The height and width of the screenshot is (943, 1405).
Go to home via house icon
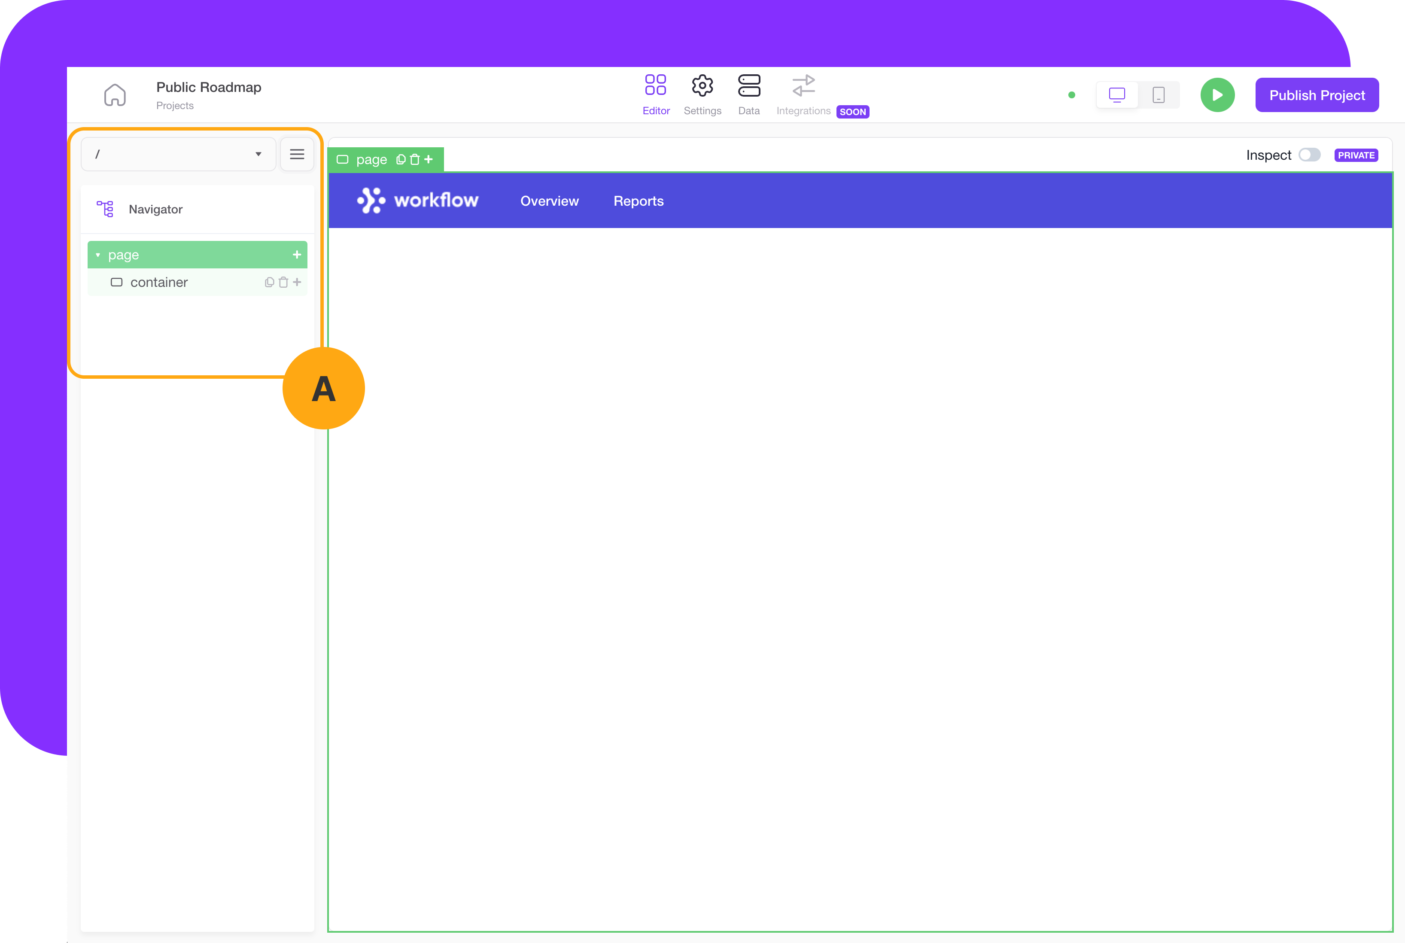(115, 94)
